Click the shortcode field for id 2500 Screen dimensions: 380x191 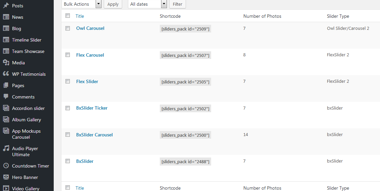click(x=185, y=135)
